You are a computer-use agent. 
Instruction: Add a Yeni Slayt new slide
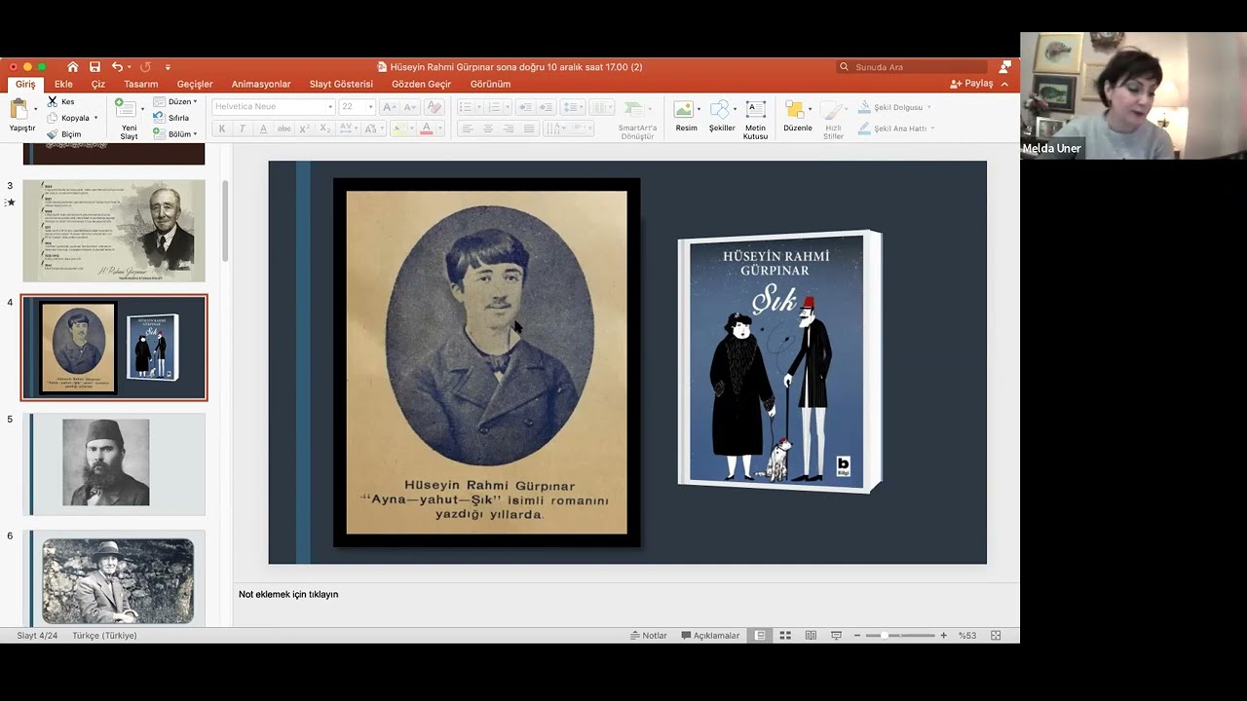click(125, 108)
